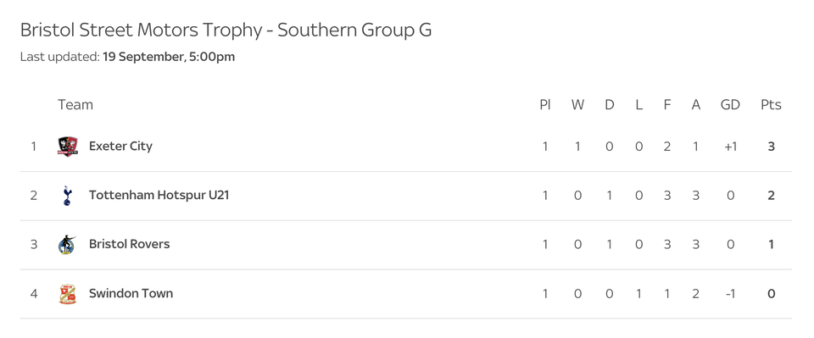
Task: Select the Pts column header
Action: click(771, 105)
